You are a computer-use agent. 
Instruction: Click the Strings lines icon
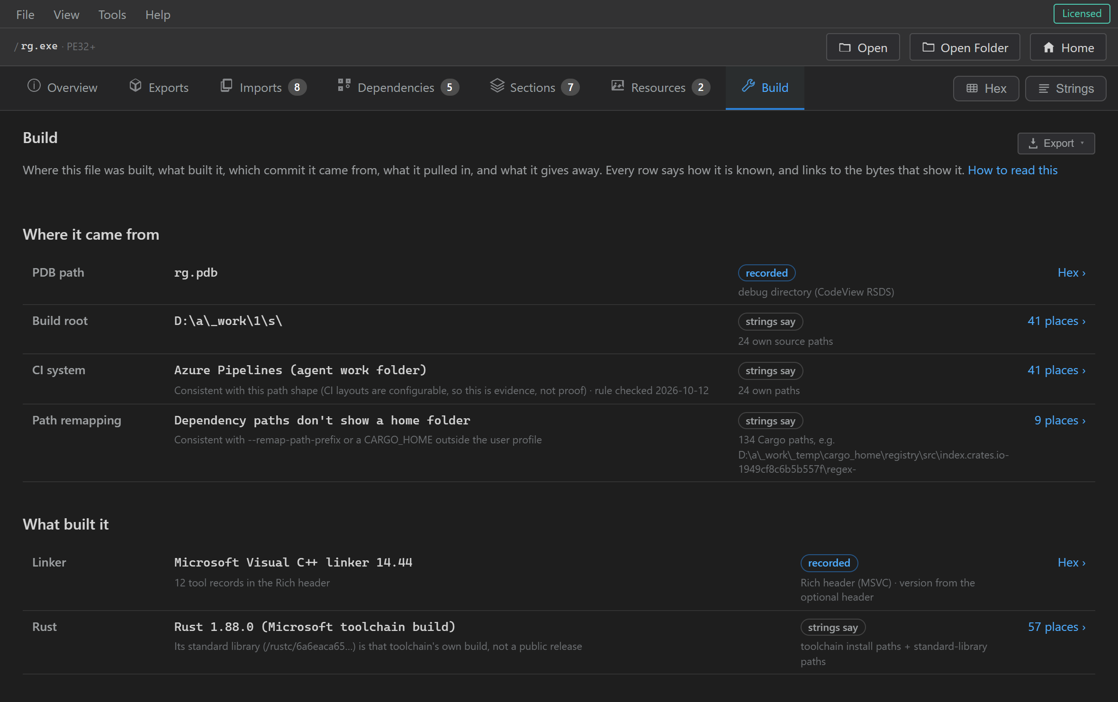1044,89
